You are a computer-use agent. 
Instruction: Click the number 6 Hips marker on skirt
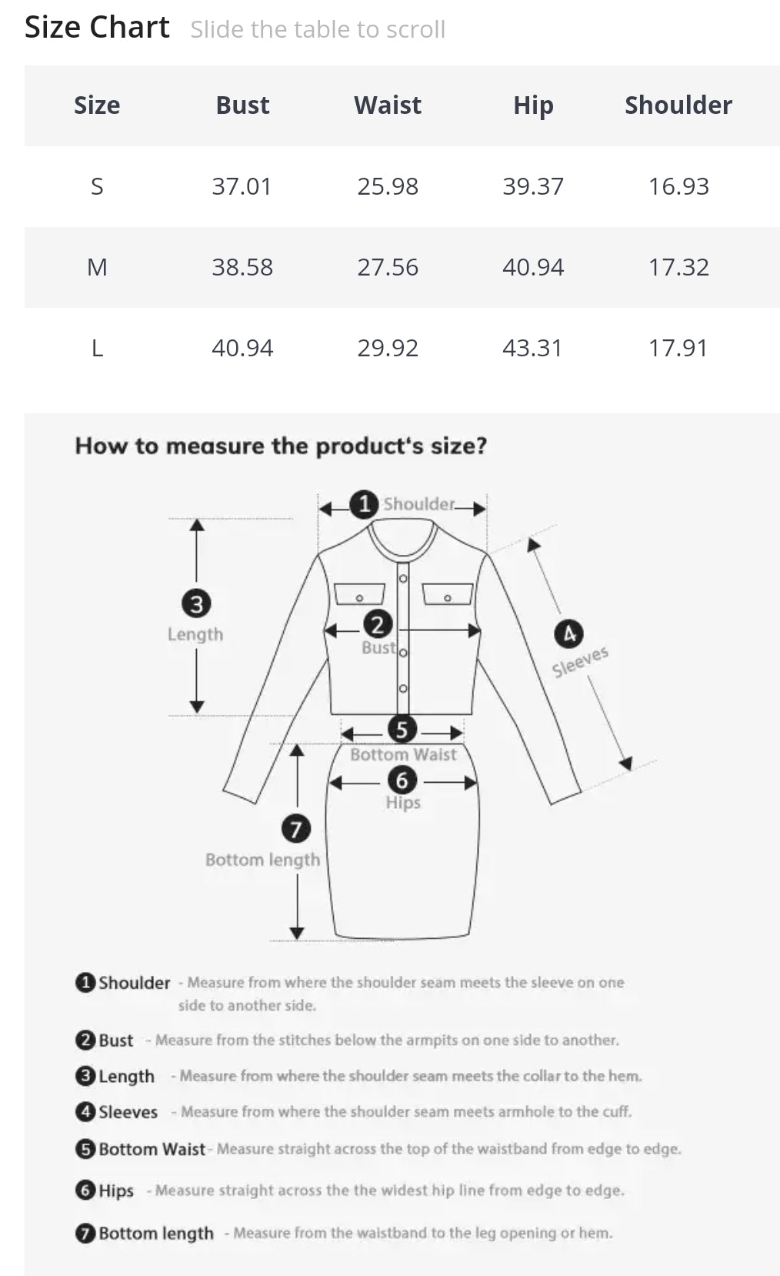click(x=402, y=780)
